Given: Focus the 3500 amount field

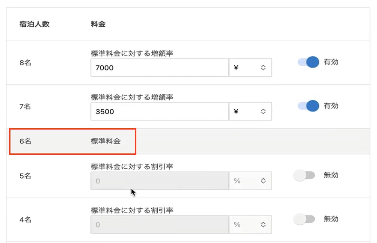Looking at the screenshot, I should [159, 112].
